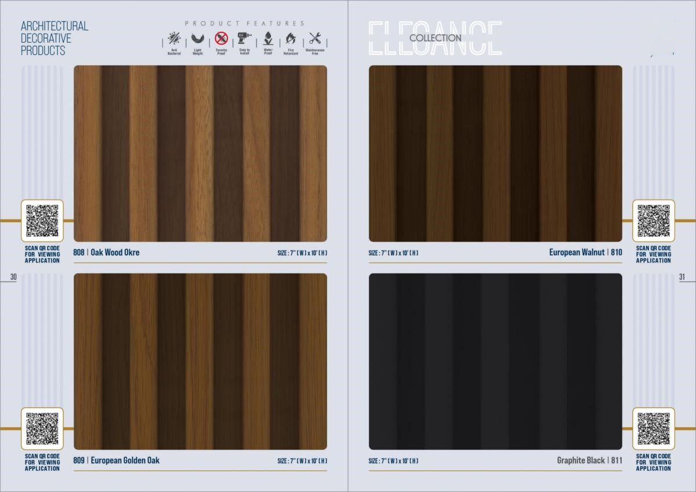Click 'Scan QR code' caption near Oak Wood Okre
Viewport: 696px width, 492px height.
[x=42, y=254]
